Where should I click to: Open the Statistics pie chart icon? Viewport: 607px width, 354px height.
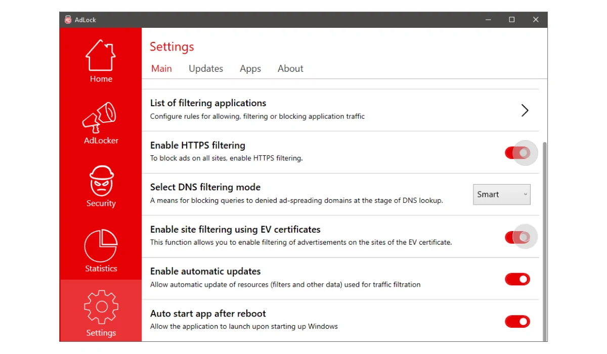click(x=101, y=246)
